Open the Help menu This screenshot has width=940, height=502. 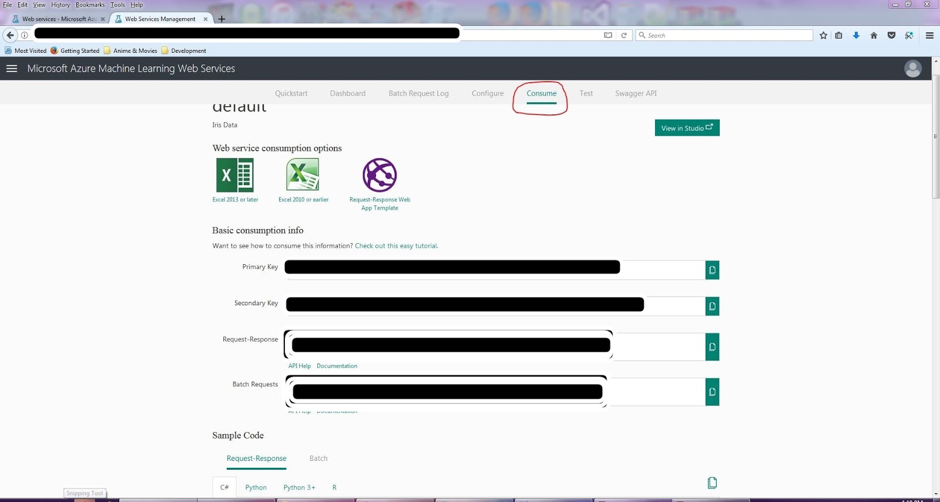[x=136, y=5]
